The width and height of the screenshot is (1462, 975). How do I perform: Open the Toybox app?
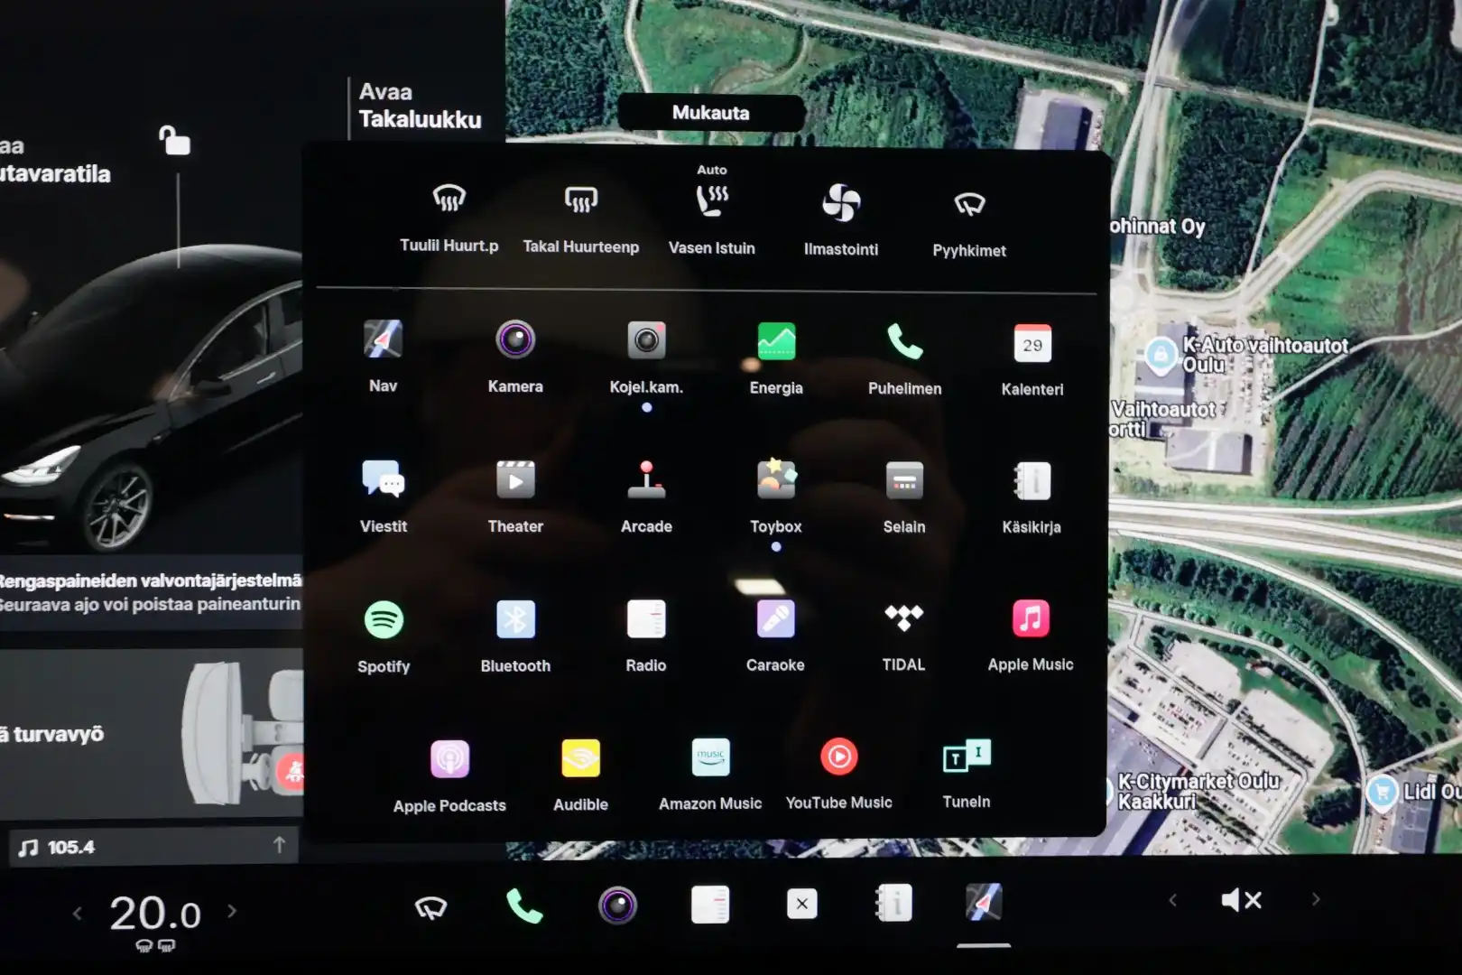pos(776,480)
